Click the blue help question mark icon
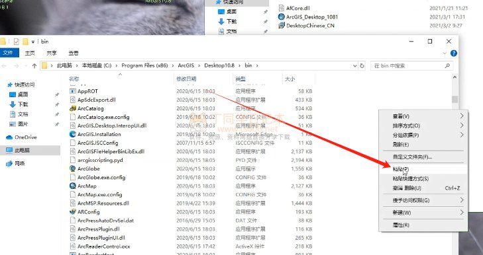Viewport: 483px width, 255px height. point(453,53)
